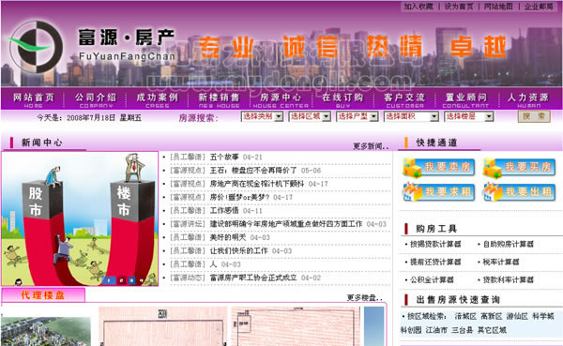Open 公积金计算器 tool

pyautogui.click(x=432, y=280)
